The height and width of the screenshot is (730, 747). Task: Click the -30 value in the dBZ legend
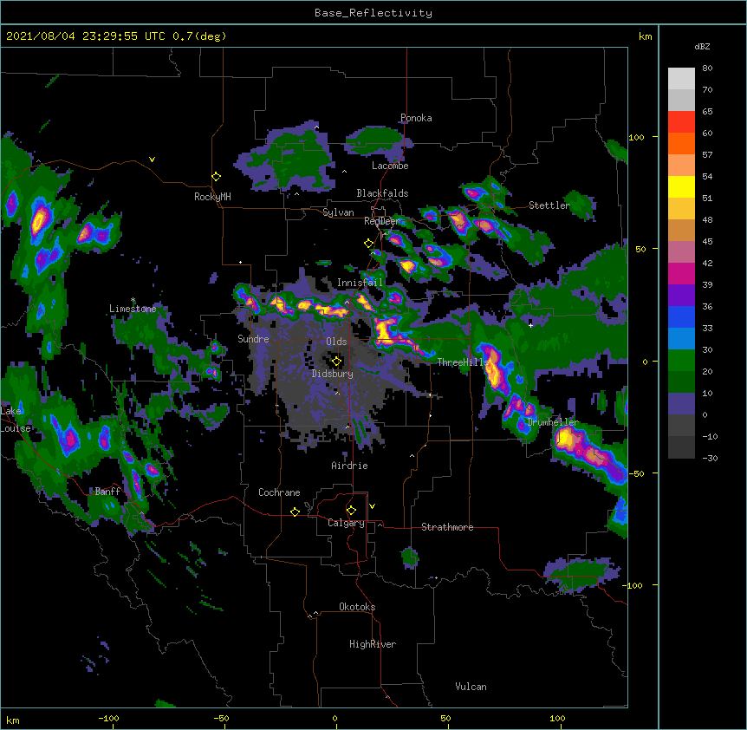(710, 459)
